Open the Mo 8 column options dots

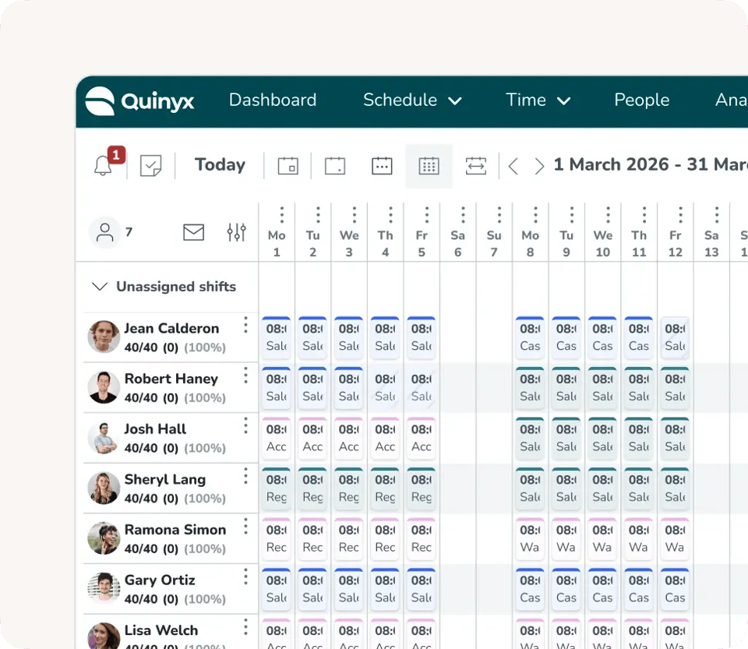click(x=536, y=215)
